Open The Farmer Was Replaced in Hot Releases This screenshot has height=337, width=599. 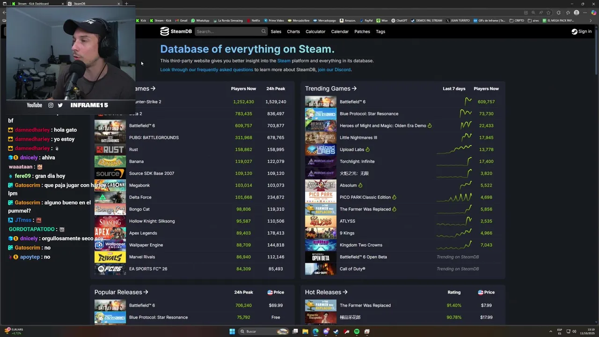pyautogui.click(x=365, y=305)
